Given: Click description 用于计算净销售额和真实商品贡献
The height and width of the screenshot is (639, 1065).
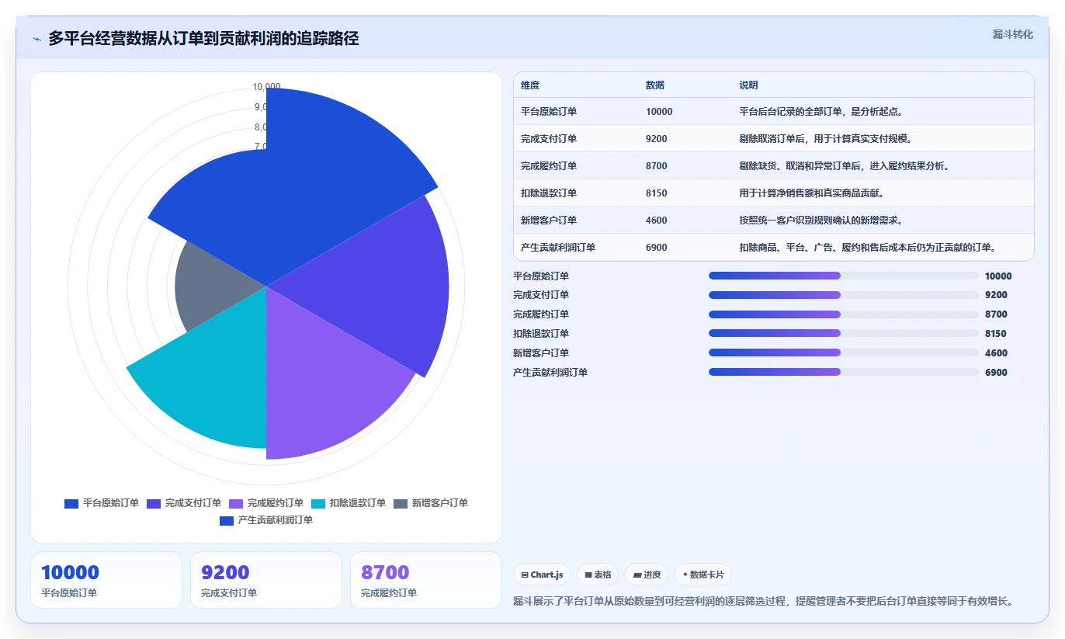Looking at the screenshot, I should 813,193.
